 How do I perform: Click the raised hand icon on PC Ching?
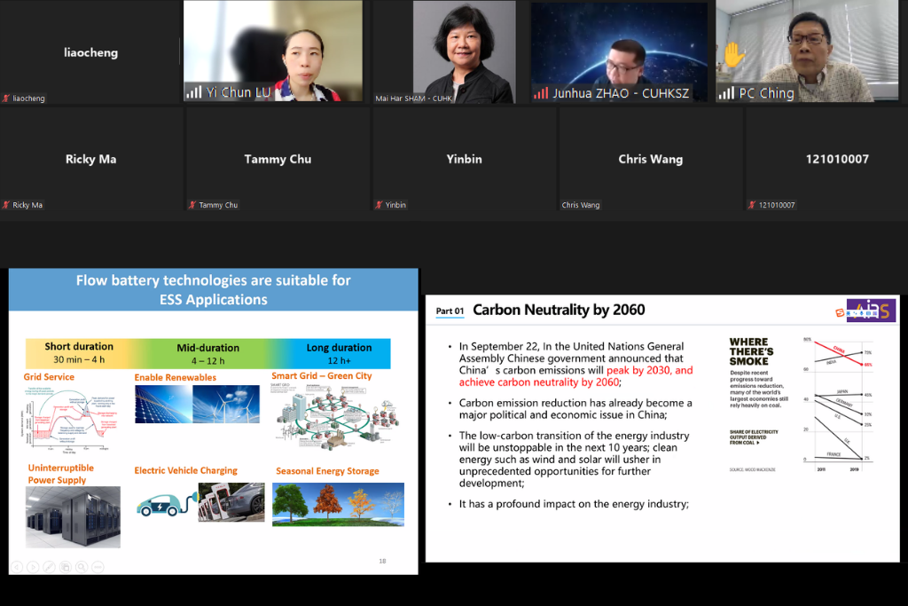[x=734, y=55]
